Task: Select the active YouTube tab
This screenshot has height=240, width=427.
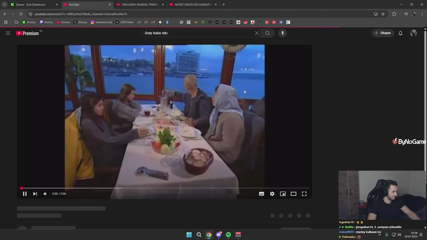Action: click(87, 5)
